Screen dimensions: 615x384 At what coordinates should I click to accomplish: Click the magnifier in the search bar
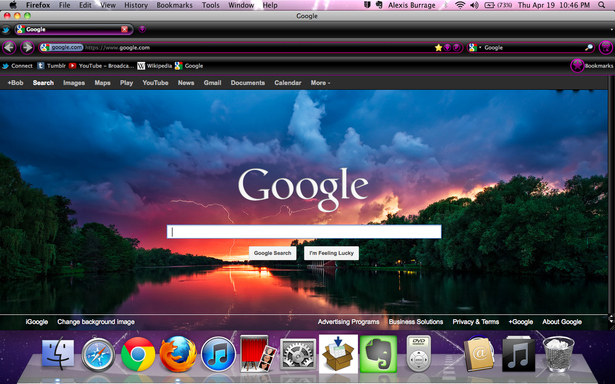tap(589, 47)
